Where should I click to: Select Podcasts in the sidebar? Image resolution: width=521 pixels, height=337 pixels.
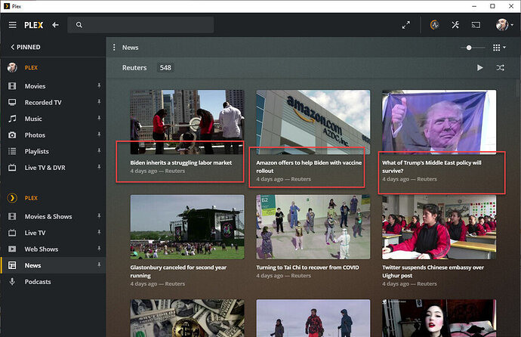tap(38, 282)
